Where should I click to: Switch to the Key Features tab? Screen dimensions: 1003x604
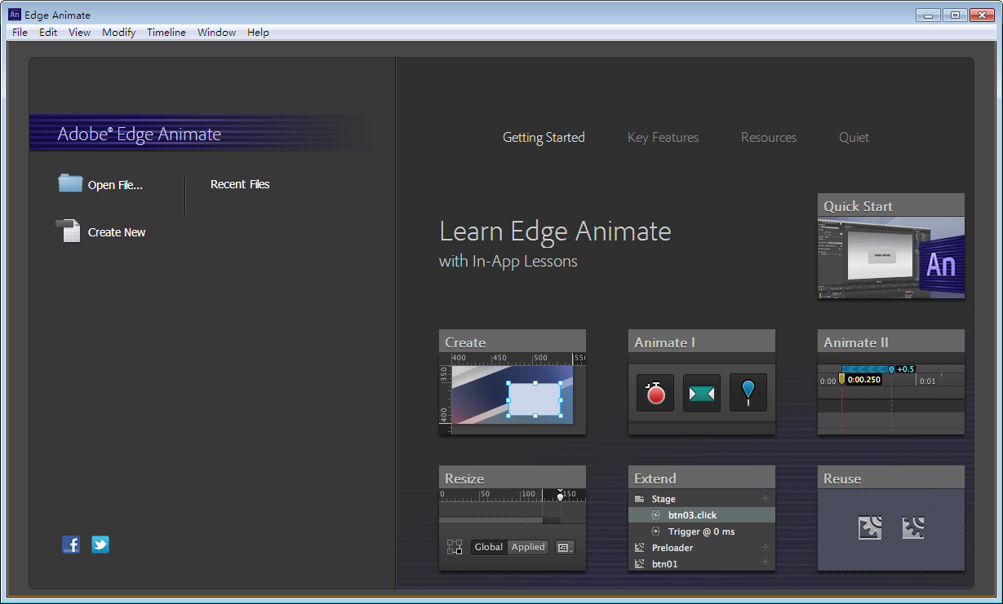click(x=663, y=138)
